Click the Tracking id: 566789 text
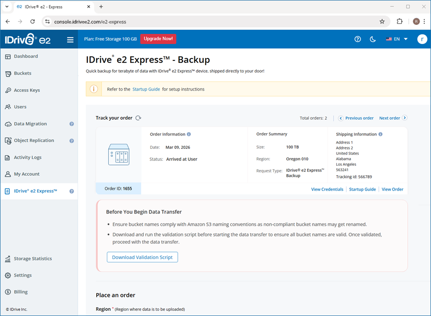 point(354,177)
